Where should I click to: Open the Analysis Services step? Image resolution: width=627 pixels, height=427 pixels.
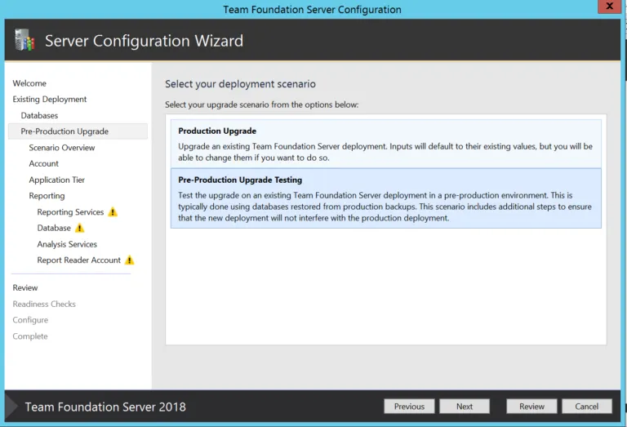67,244
